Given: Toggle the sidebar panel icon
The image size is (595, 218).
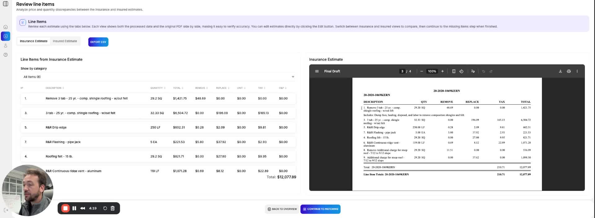Looking at the screenshot, I should (5, 4).
